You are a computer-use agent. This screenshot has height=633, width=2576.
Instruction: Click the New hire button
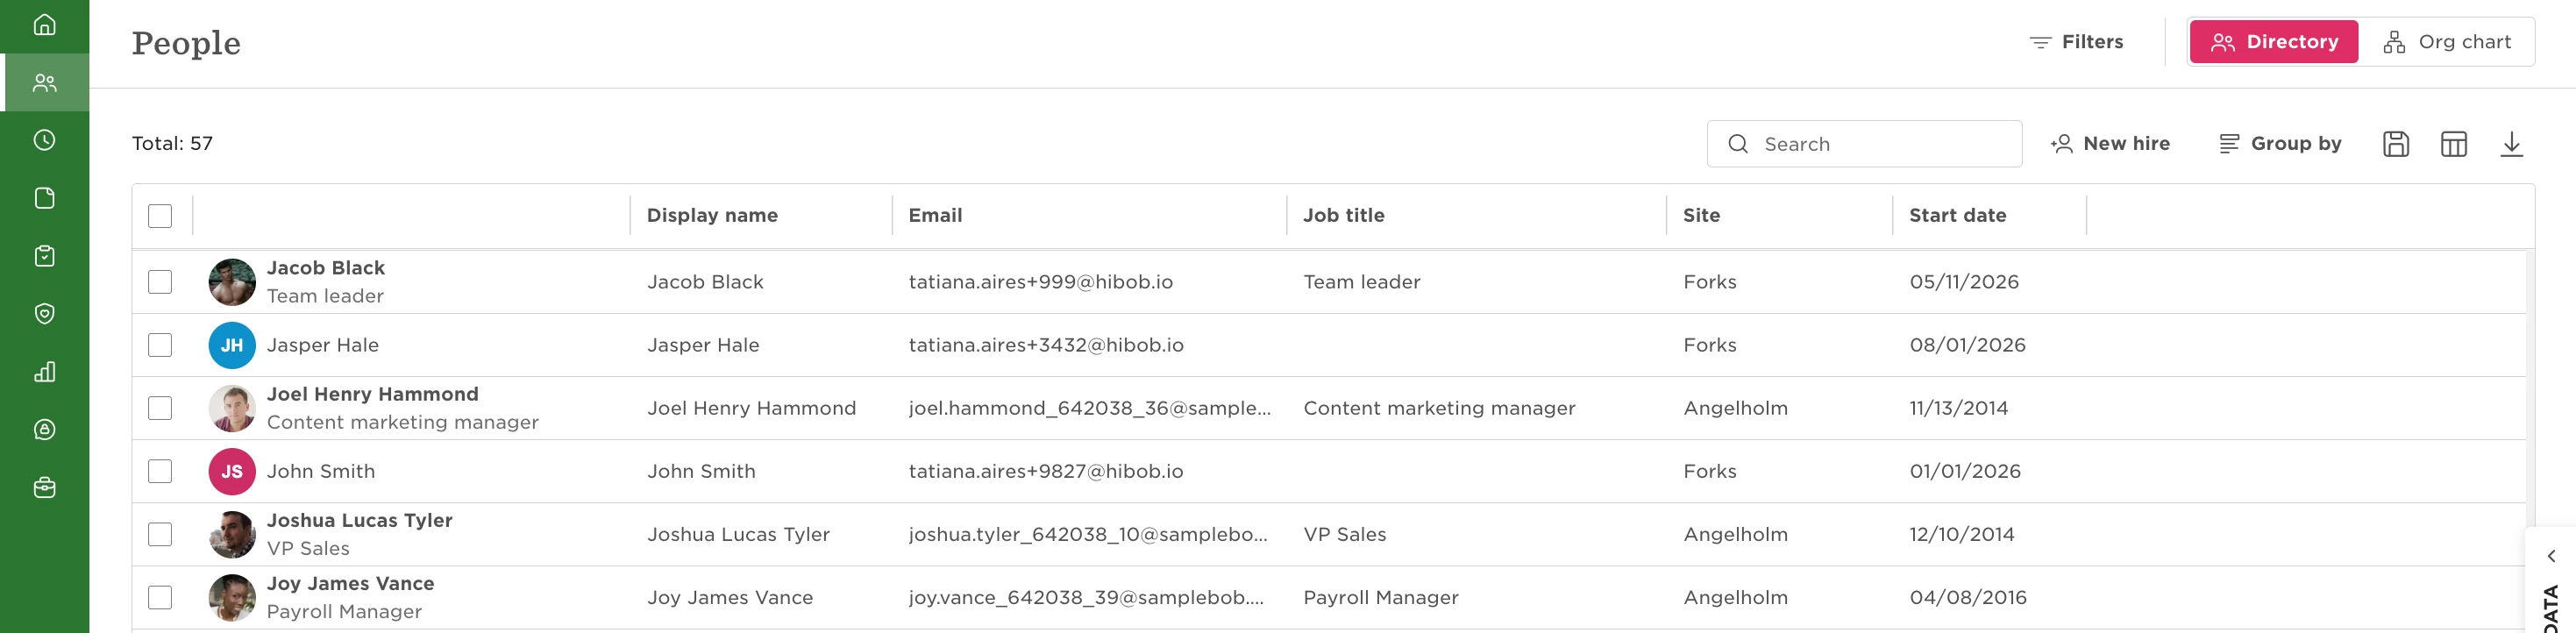[x=2110, y=144]
